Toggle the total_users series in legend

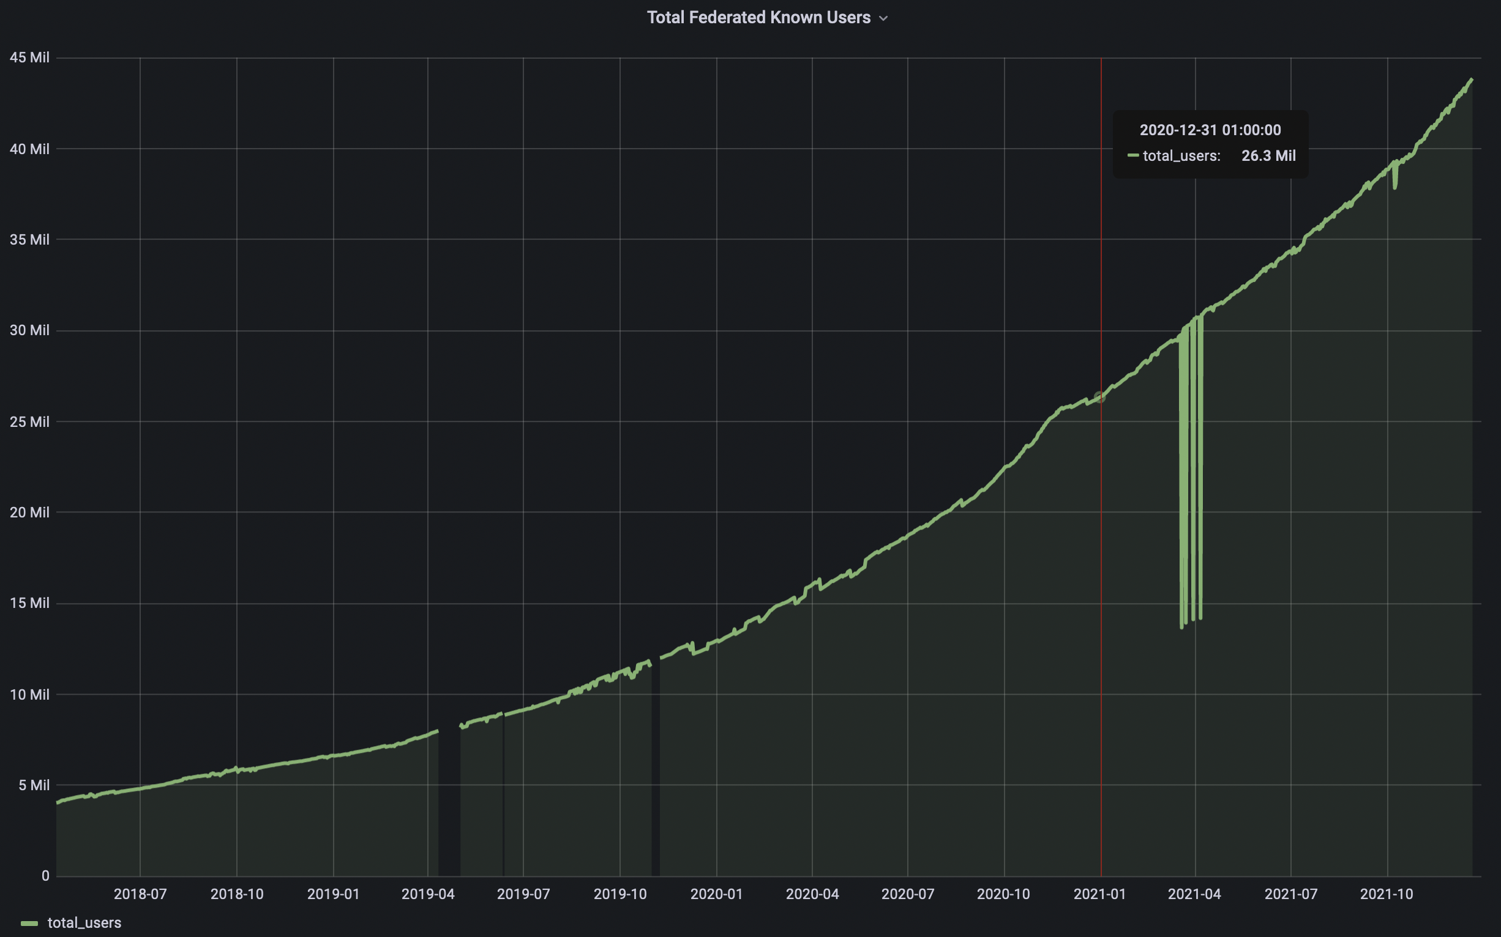84,923
